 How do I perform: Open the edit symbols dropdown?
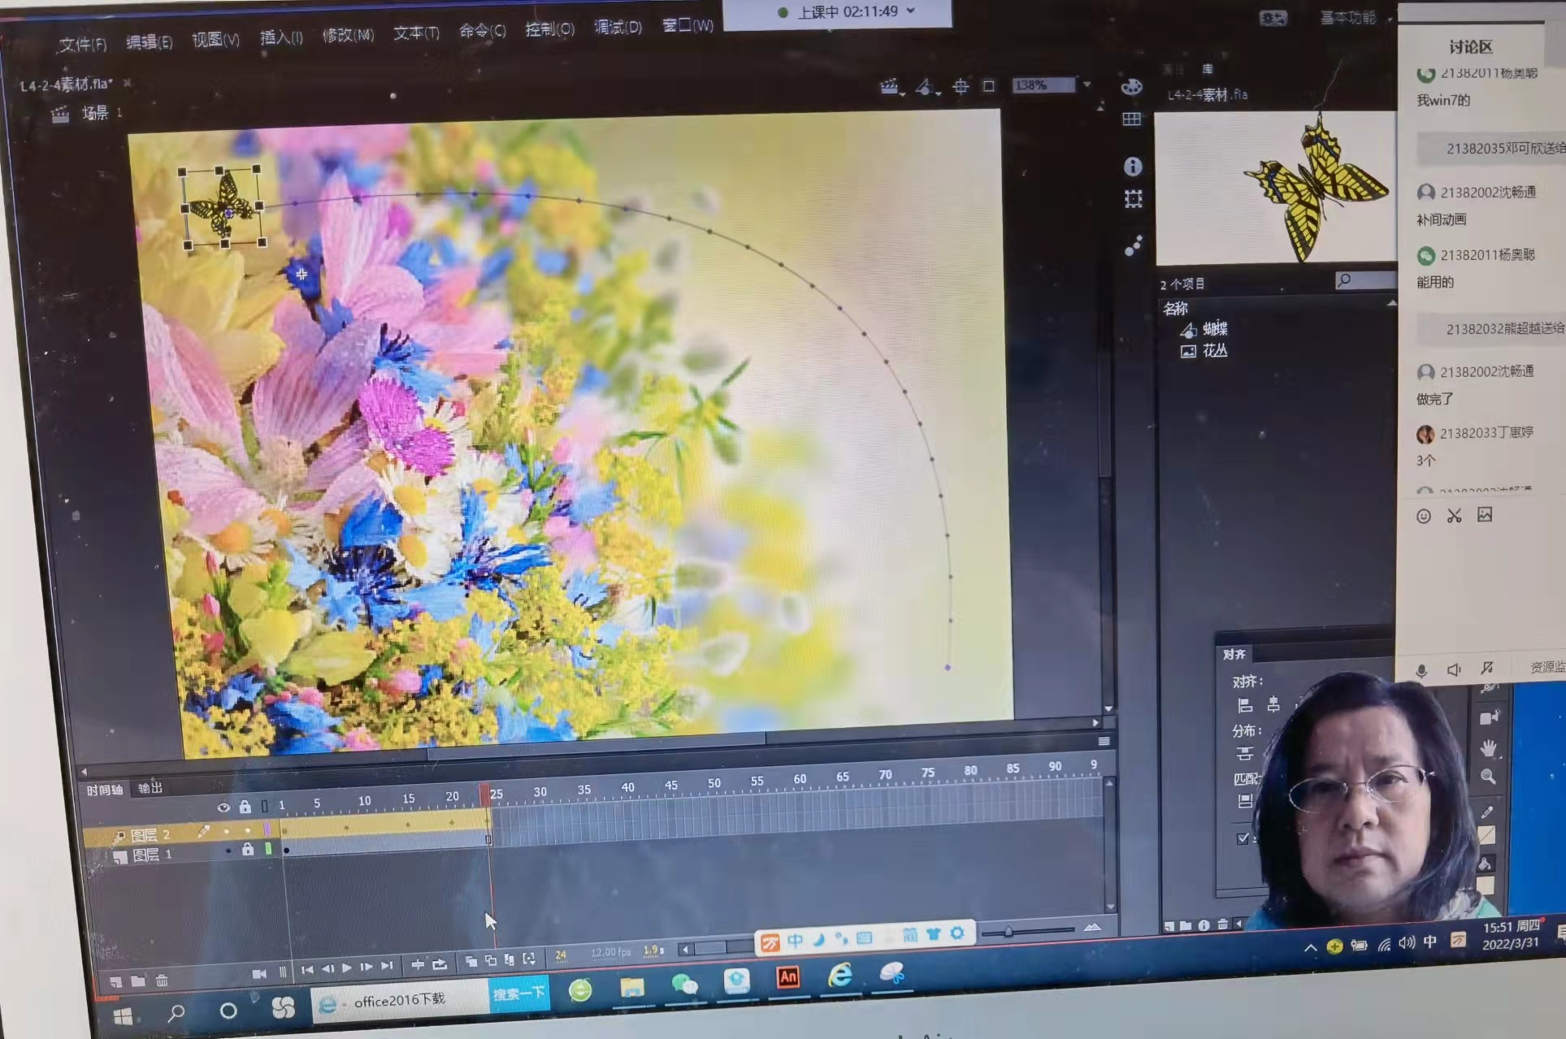926,87
